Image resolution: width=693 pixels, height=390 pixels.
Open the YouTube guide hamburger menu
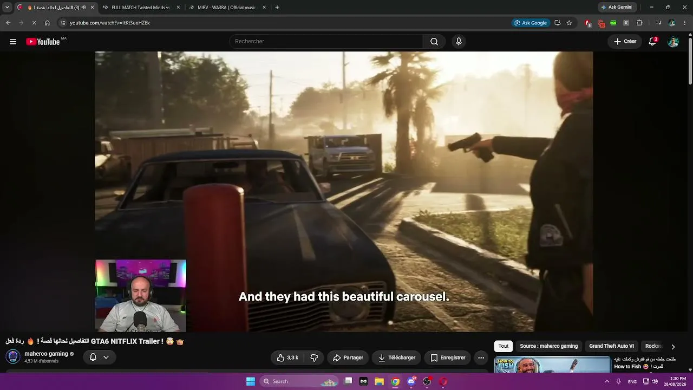click(13, 42)
